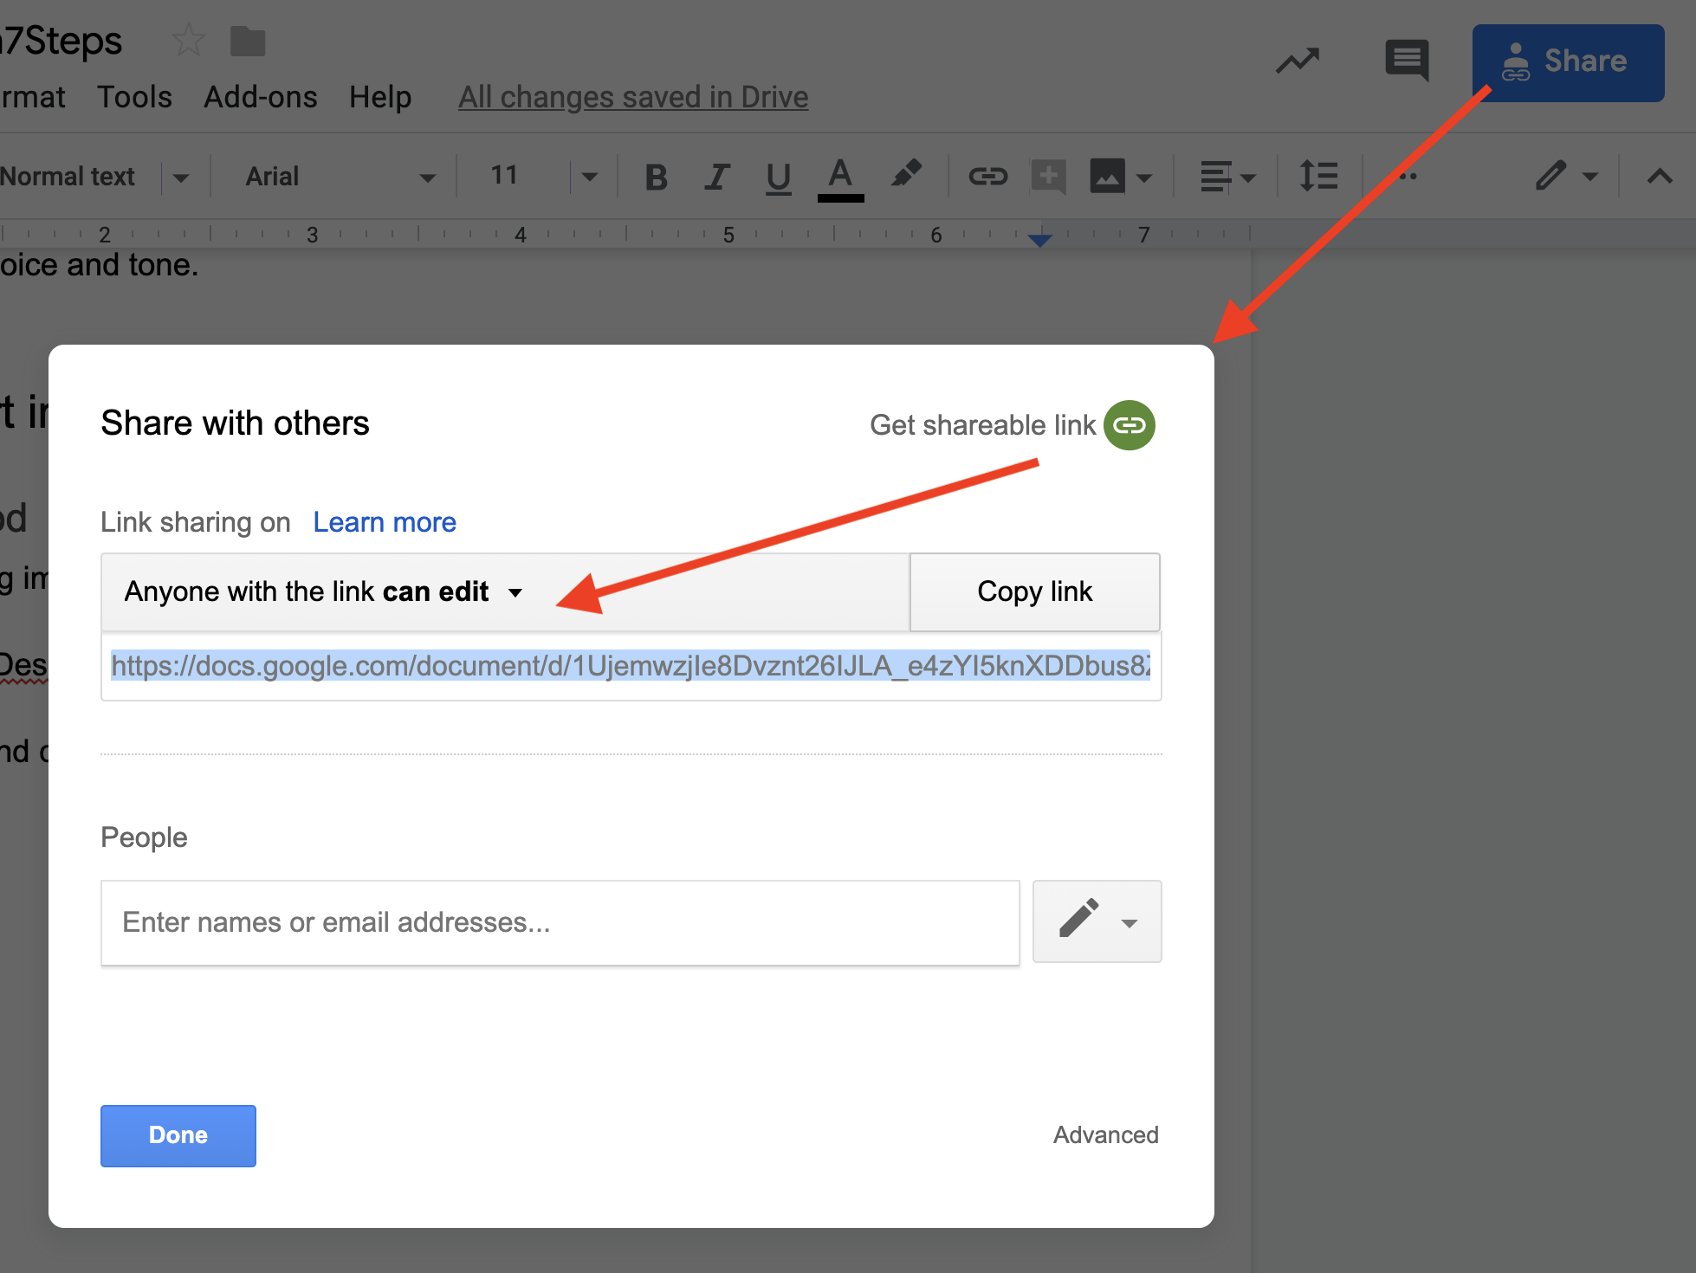The image size is (1696, 1273).
Task: Click the shareable document URL field
Action: [x=631, y=666]
